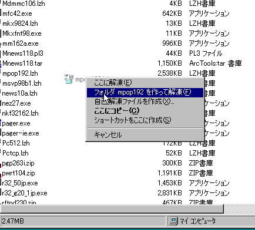
Task: Select file Mkxfnt98.exe
Action: pos(22,33)
